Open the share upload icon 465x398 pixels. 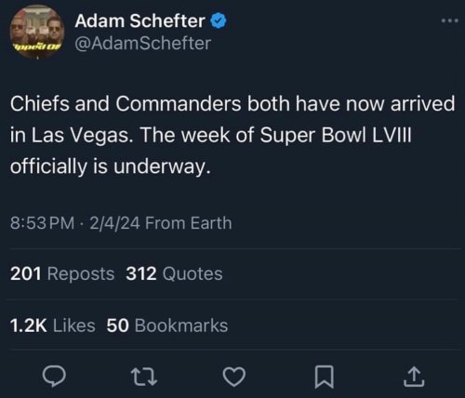pos(414,377)
